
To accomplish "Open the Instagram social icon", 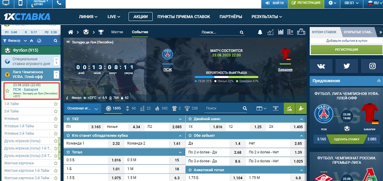I will click(372, 66).
